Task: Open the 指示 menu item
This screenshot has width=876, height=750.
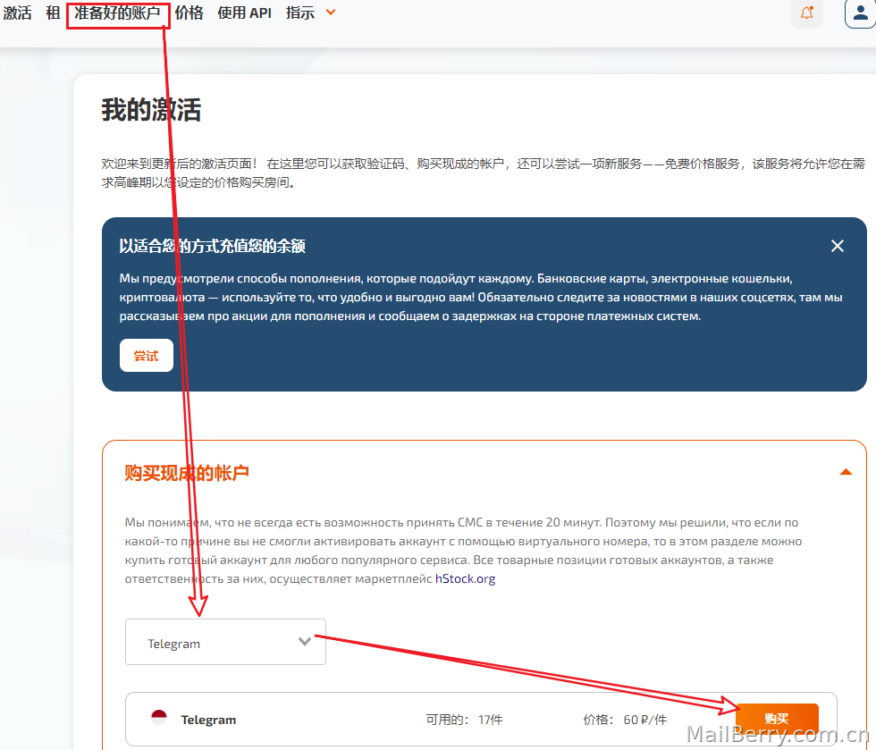Action: 300,13
